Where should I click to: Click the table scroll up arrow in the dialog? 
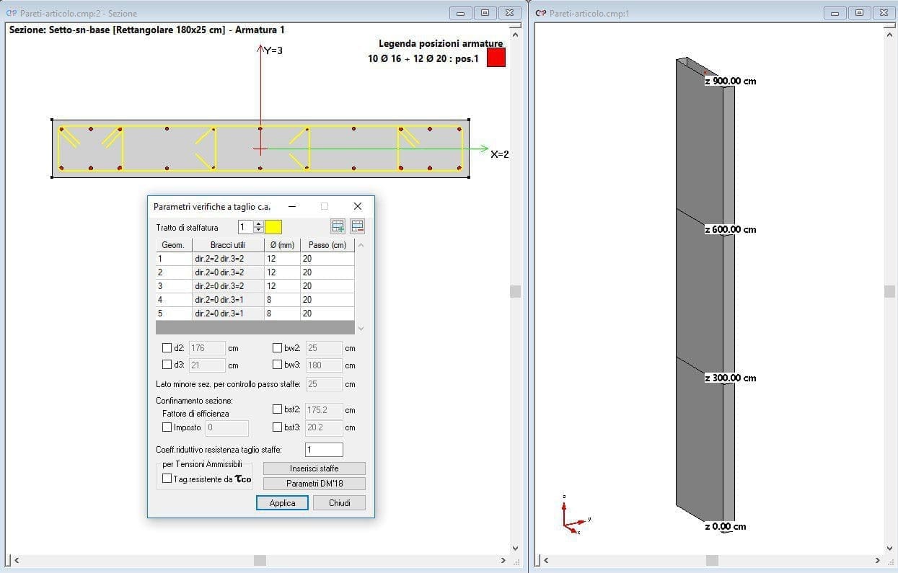pyautogui.click(x=361, y=245)
